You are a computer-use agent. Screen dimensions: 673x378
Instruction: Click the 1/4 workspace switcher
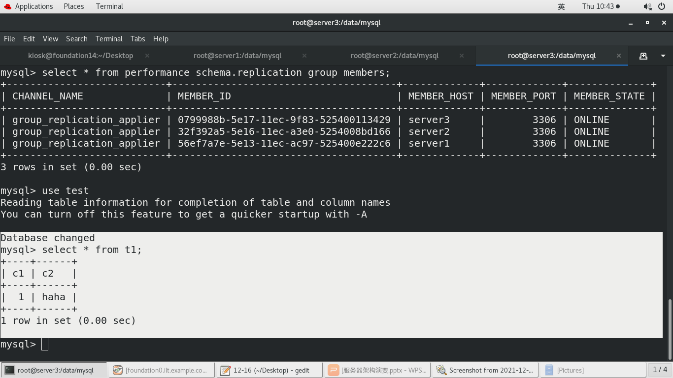click(659, 370)
